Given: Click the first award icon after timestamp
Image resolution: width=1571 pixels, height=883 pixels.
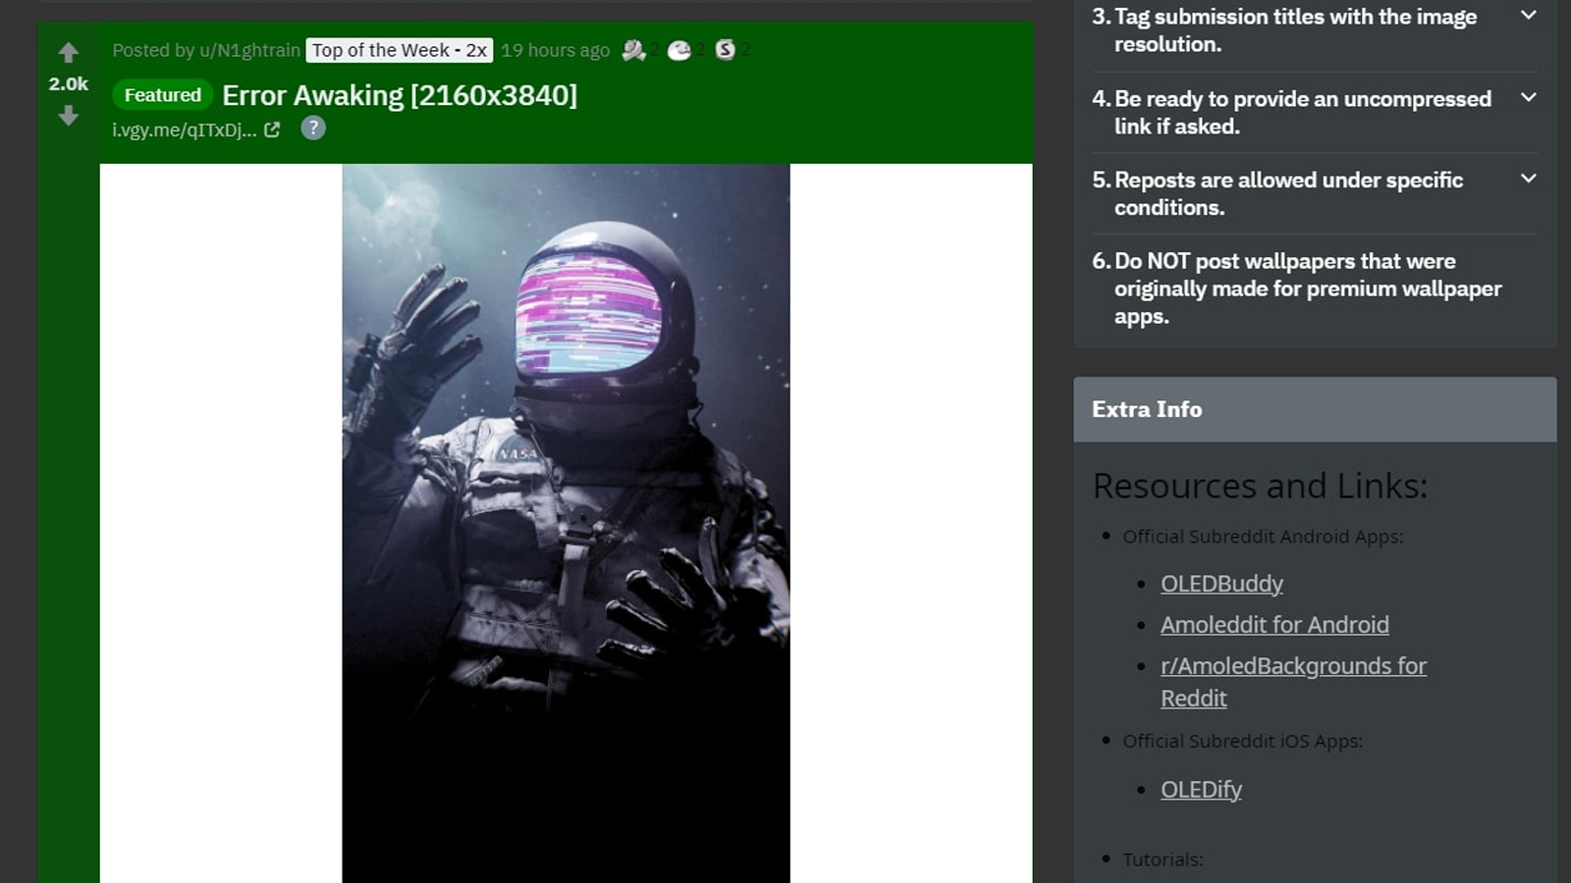Looking at the screenshot, I should (x=634, y=50).
